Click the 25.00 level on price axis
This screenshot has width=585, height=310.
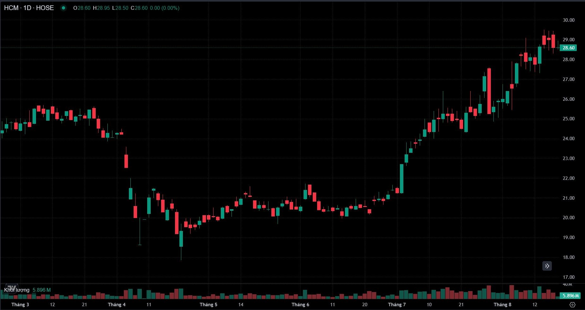coord(569,119)
